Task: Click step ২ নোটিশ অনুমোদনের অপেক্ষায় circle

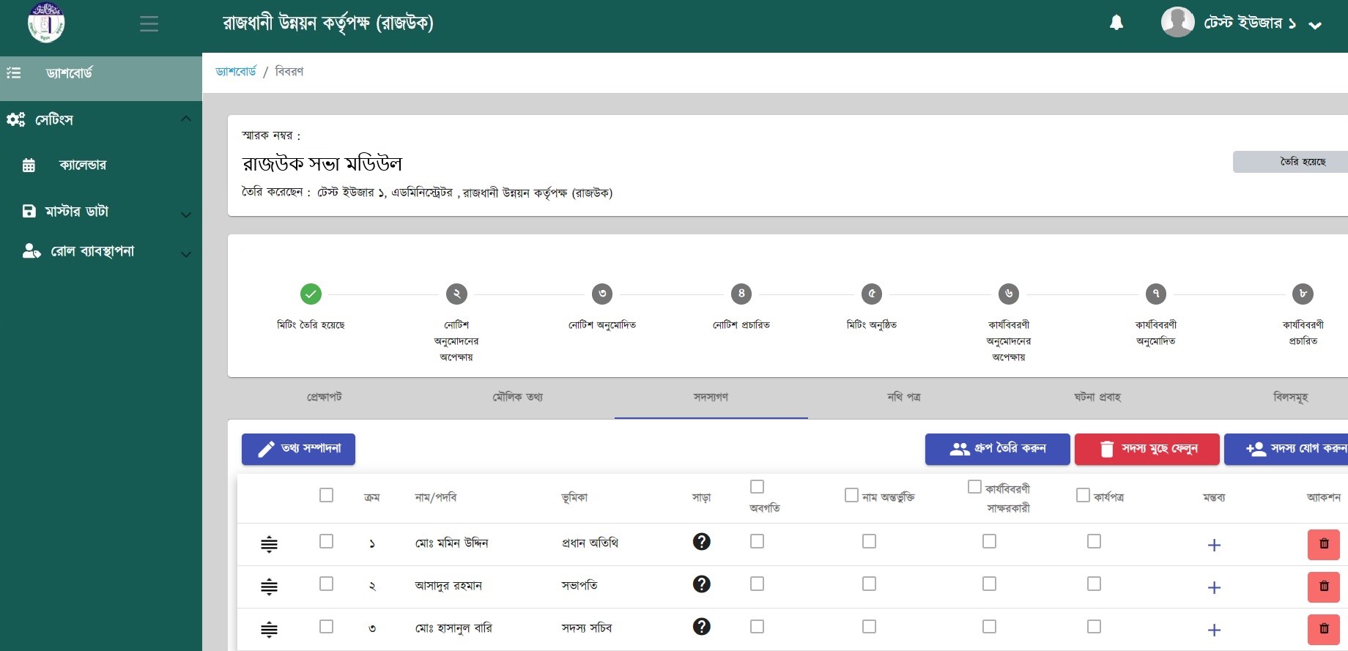Action: tap(456, 294)
